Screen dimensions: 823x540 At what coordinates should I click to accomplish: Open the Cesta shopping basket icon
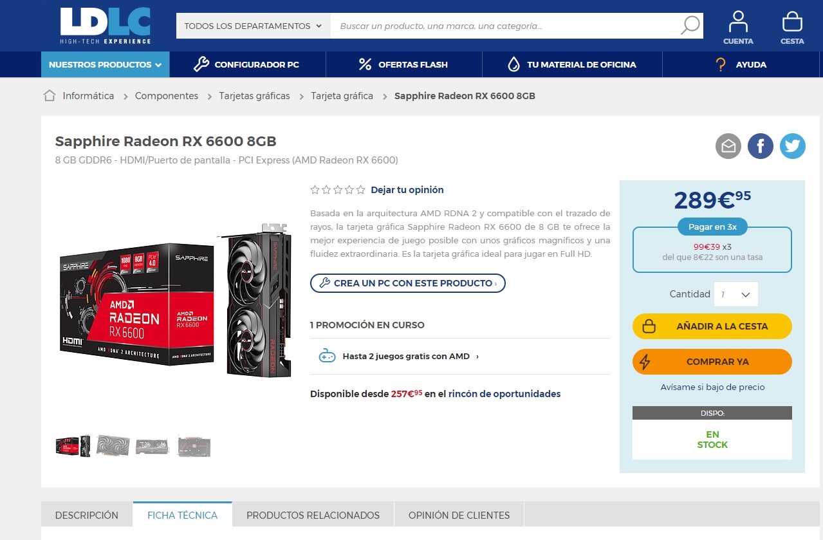coord(792,27)
